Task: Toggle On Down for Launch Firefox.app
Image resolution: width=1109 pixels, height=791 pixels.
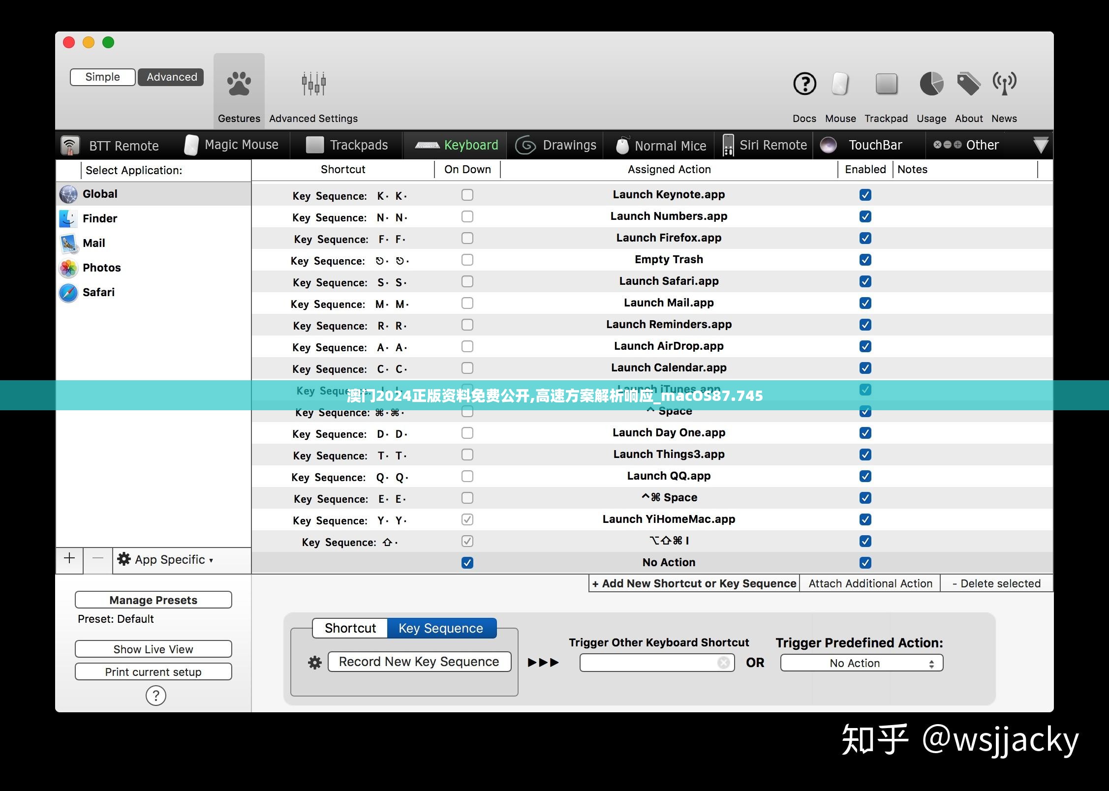Action: point(467,238)
